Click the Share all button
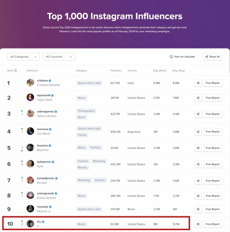Image resolution: width=230 pixels, height=232 pixels. [x=212, y=57]
